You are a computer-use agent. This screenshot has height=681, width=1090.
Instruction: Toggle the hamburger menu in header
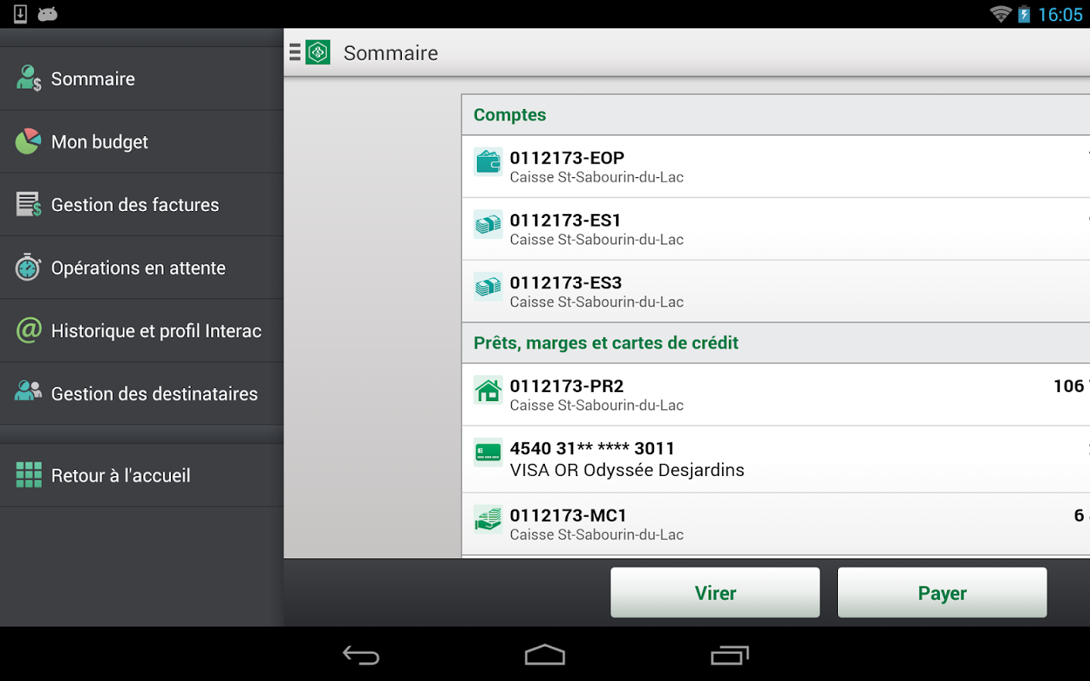click(295, 52)
